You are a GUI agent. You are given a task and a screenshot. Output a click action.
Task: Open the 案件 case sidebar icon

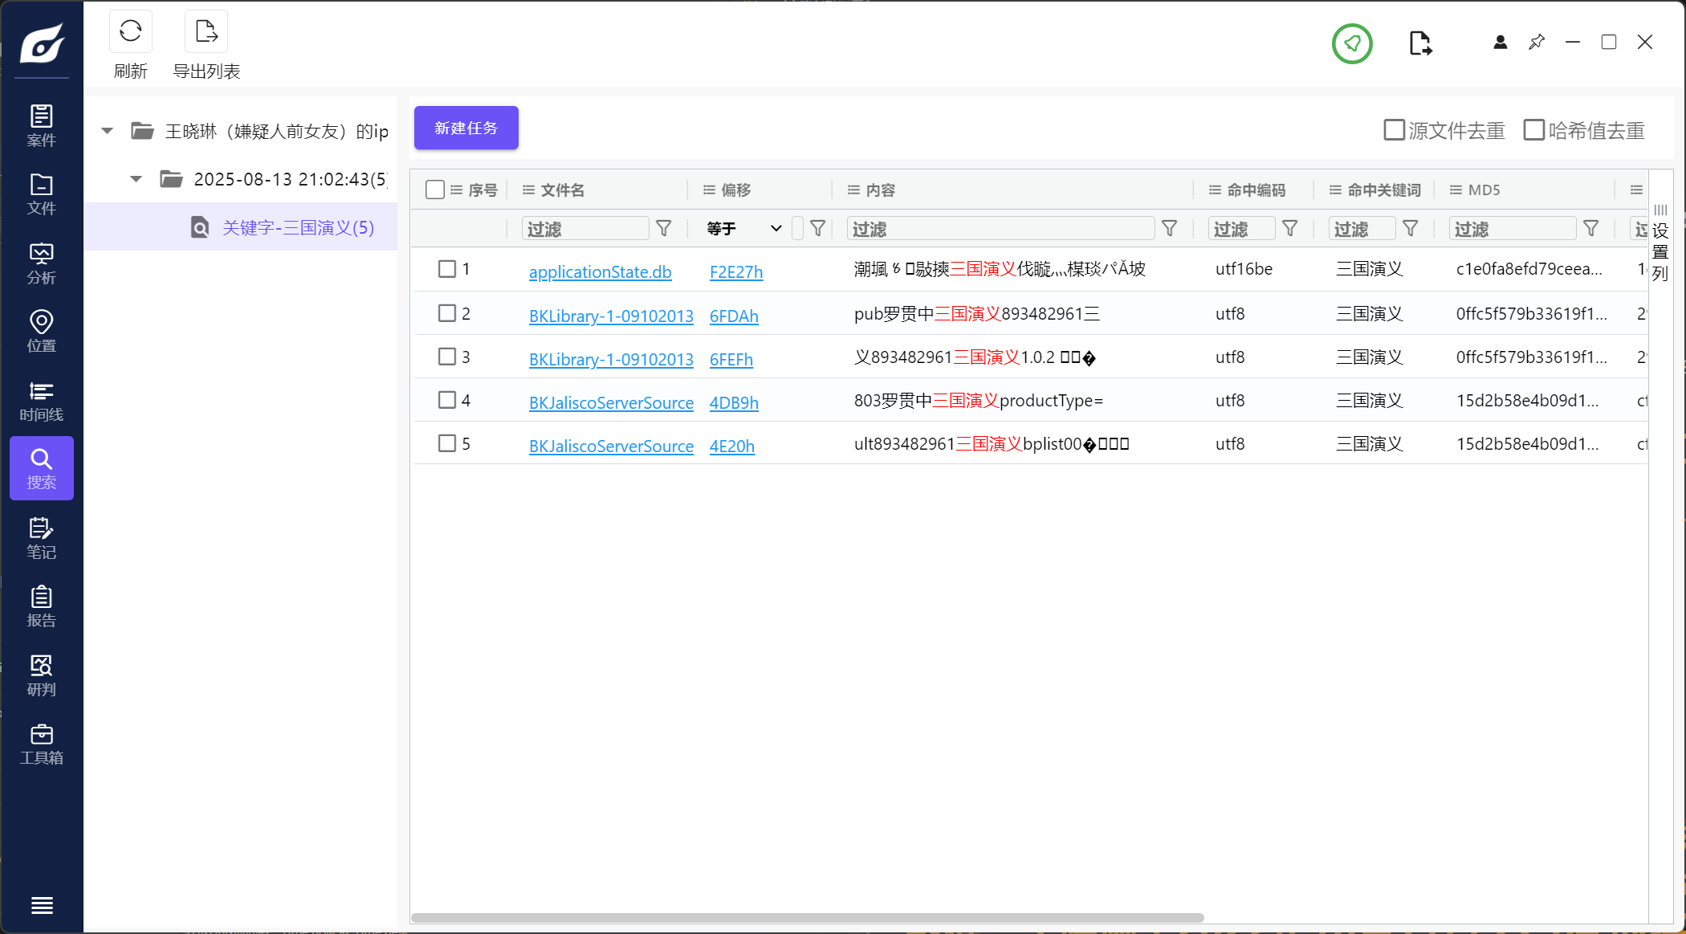tap(41, 125)
